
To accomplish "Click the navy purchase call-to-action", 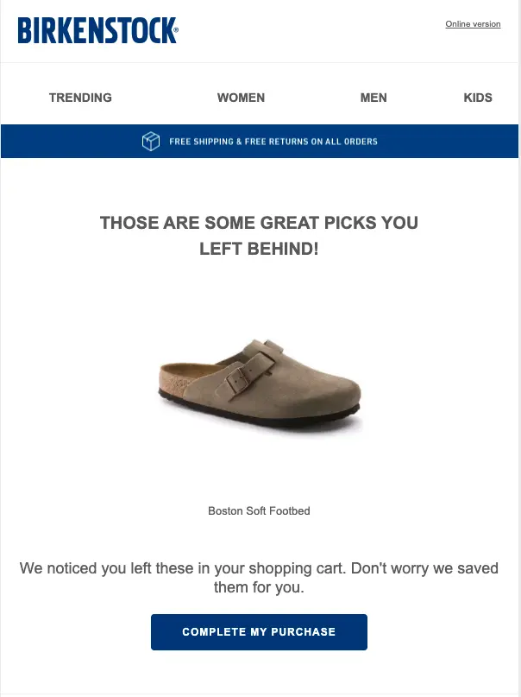I will tap(259, 631).
